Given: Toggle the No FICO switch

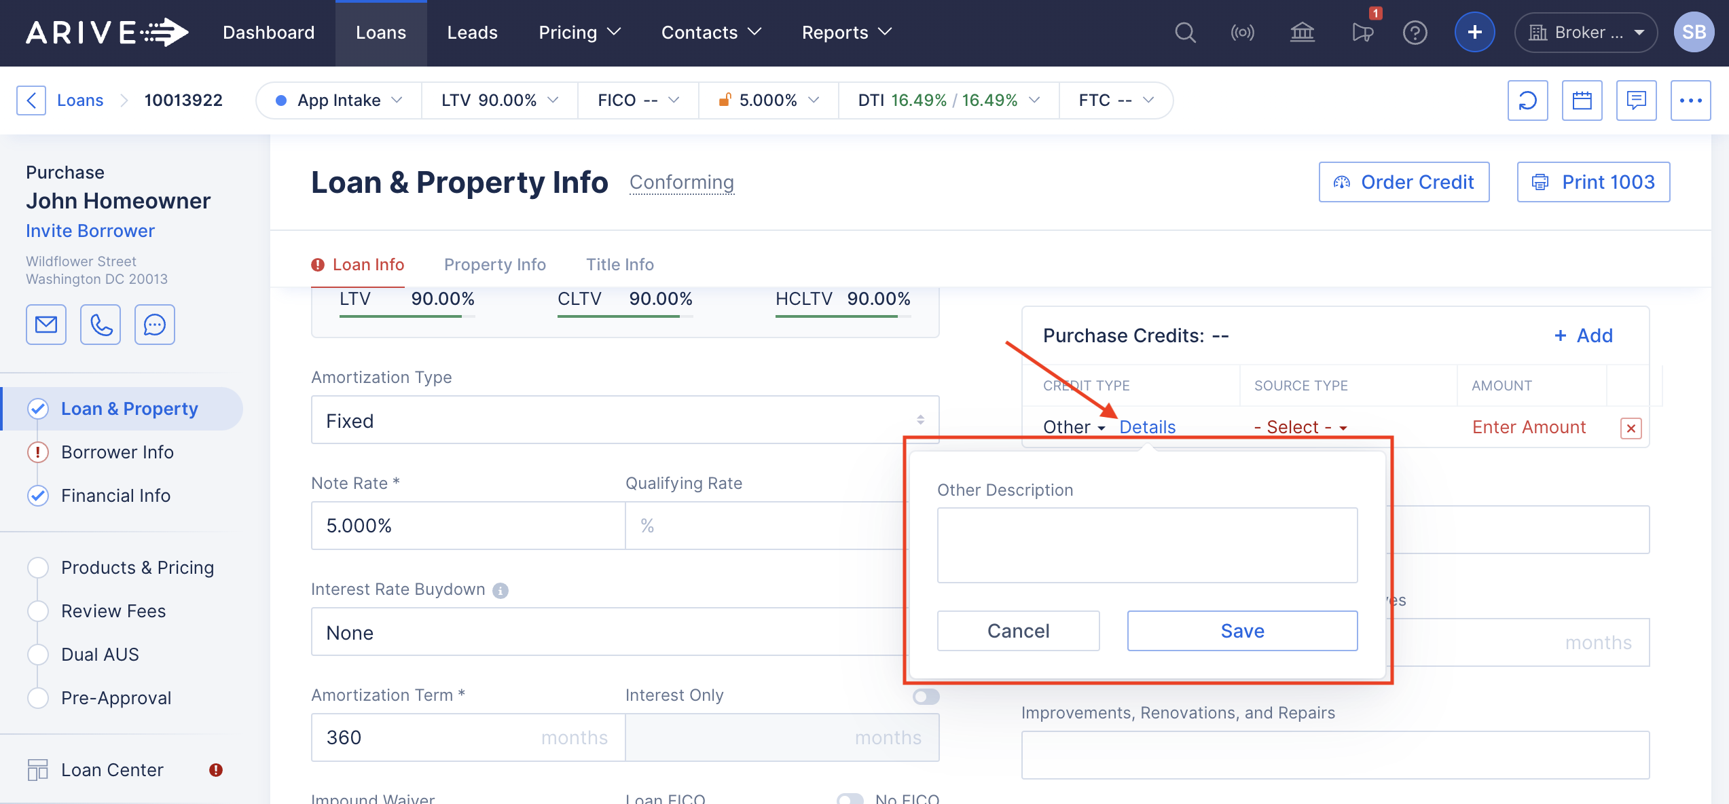Looking at the screenshot, I should pyautogui.click(x=850, y=799).
